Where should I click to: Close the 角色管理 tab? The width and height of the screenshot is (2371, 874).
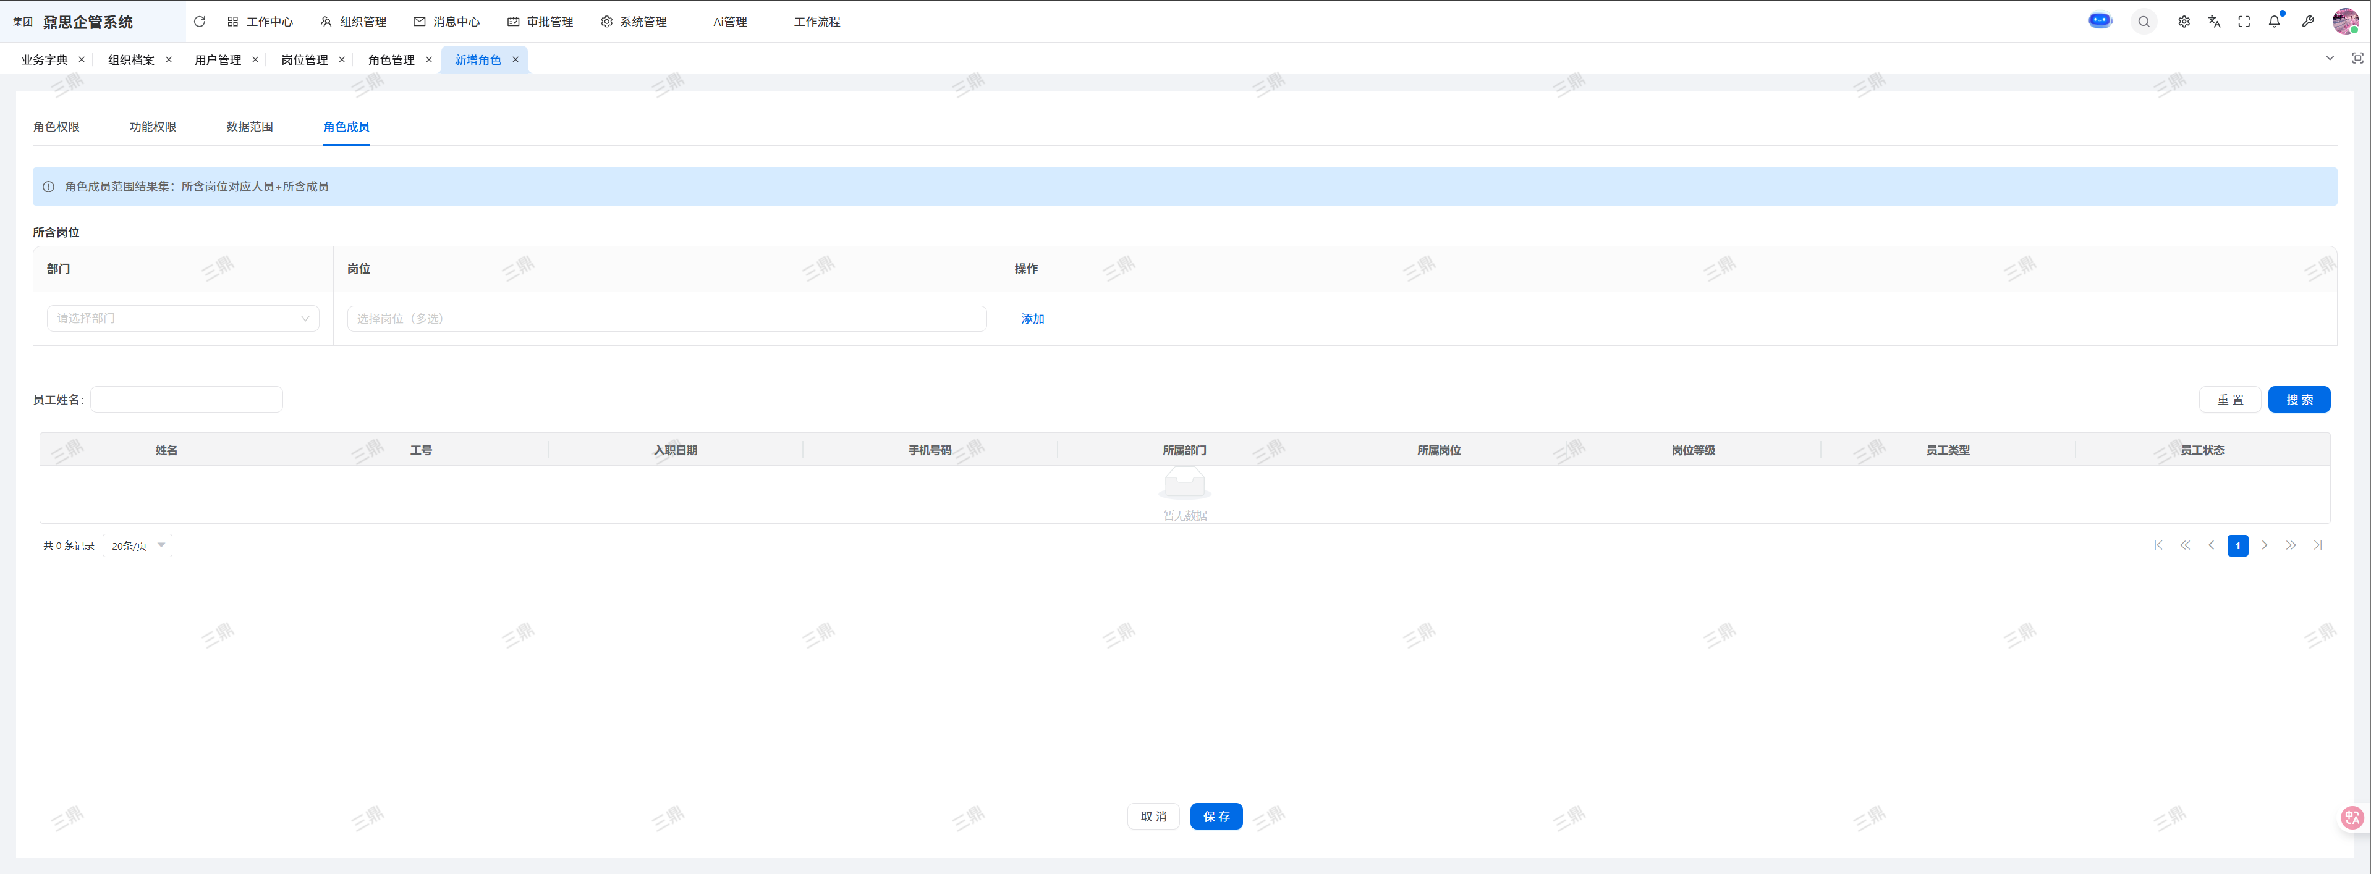pos(429,60)
